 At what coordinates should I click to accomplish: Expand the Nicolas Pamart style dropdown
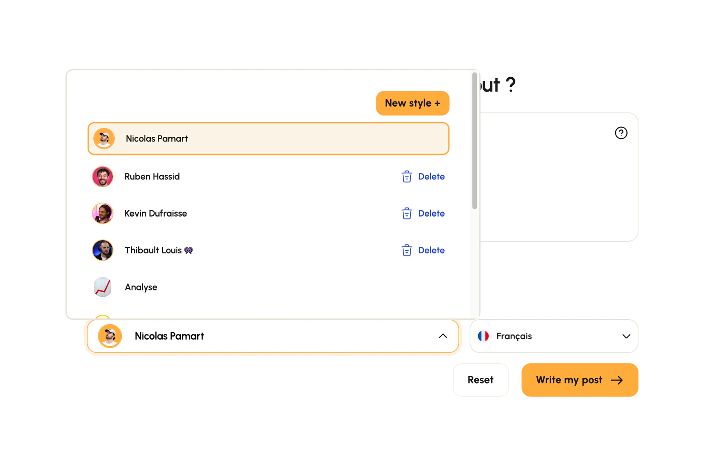[272, 336]
